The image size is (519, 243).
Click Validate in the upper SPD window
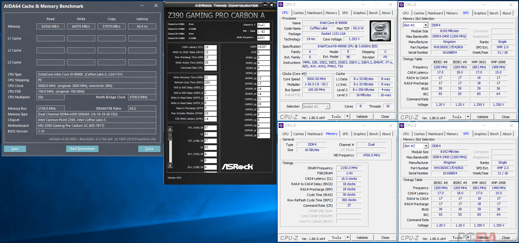(483, 117)
